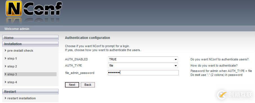Open the Home menu section
255x103 pixels.
pos(30,38)
